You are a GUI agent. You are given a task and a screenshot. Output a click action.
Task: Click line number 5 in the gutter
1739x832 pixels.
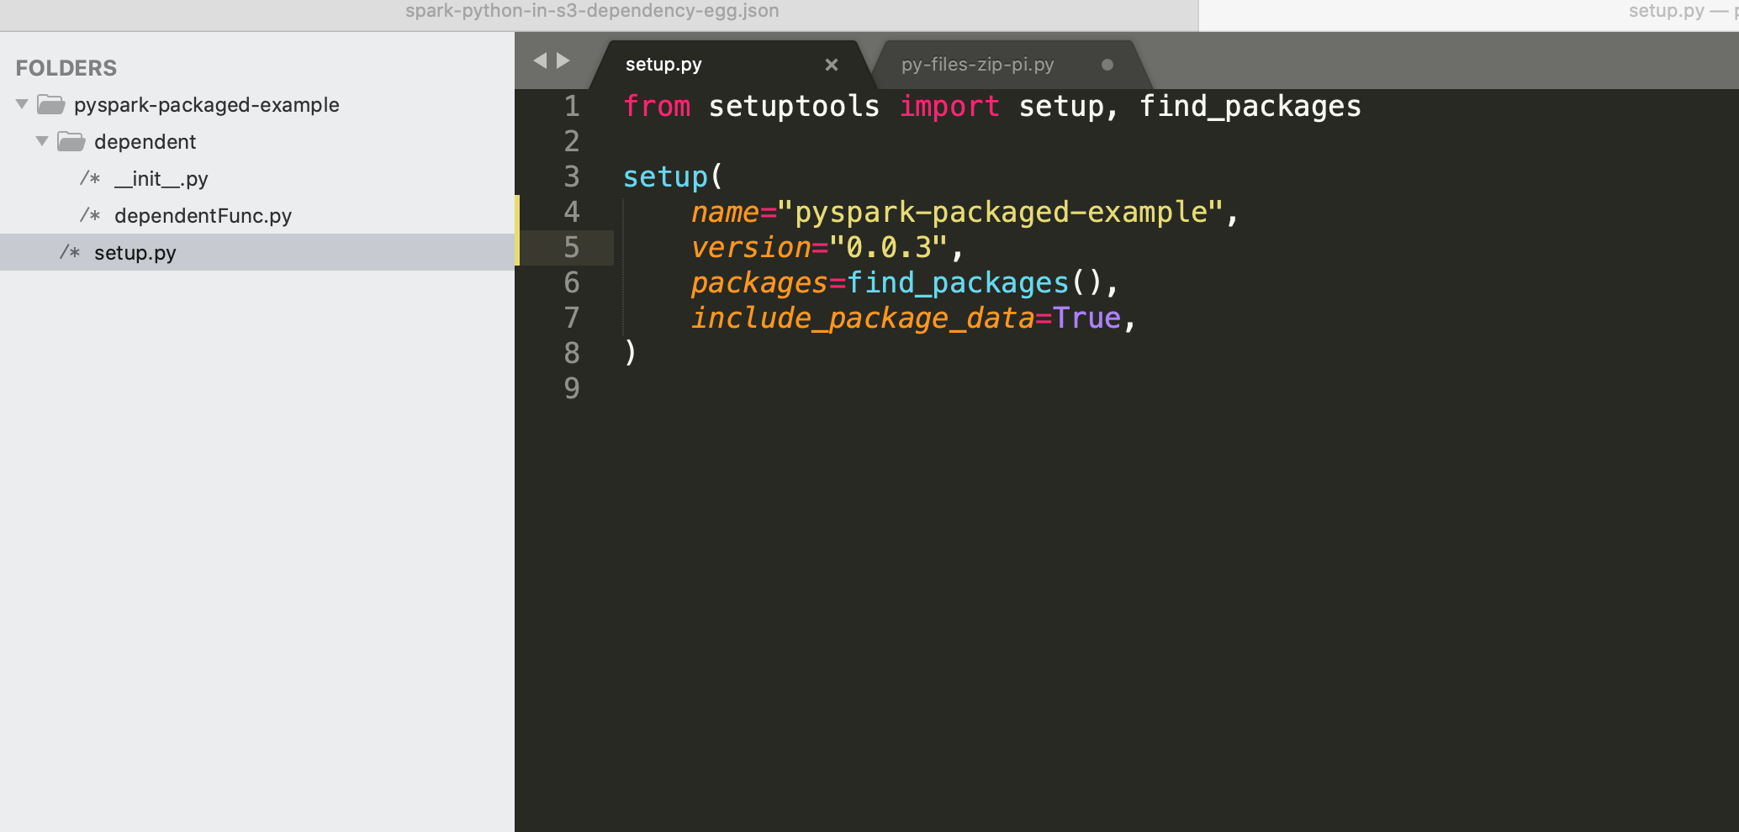(572, 248)
